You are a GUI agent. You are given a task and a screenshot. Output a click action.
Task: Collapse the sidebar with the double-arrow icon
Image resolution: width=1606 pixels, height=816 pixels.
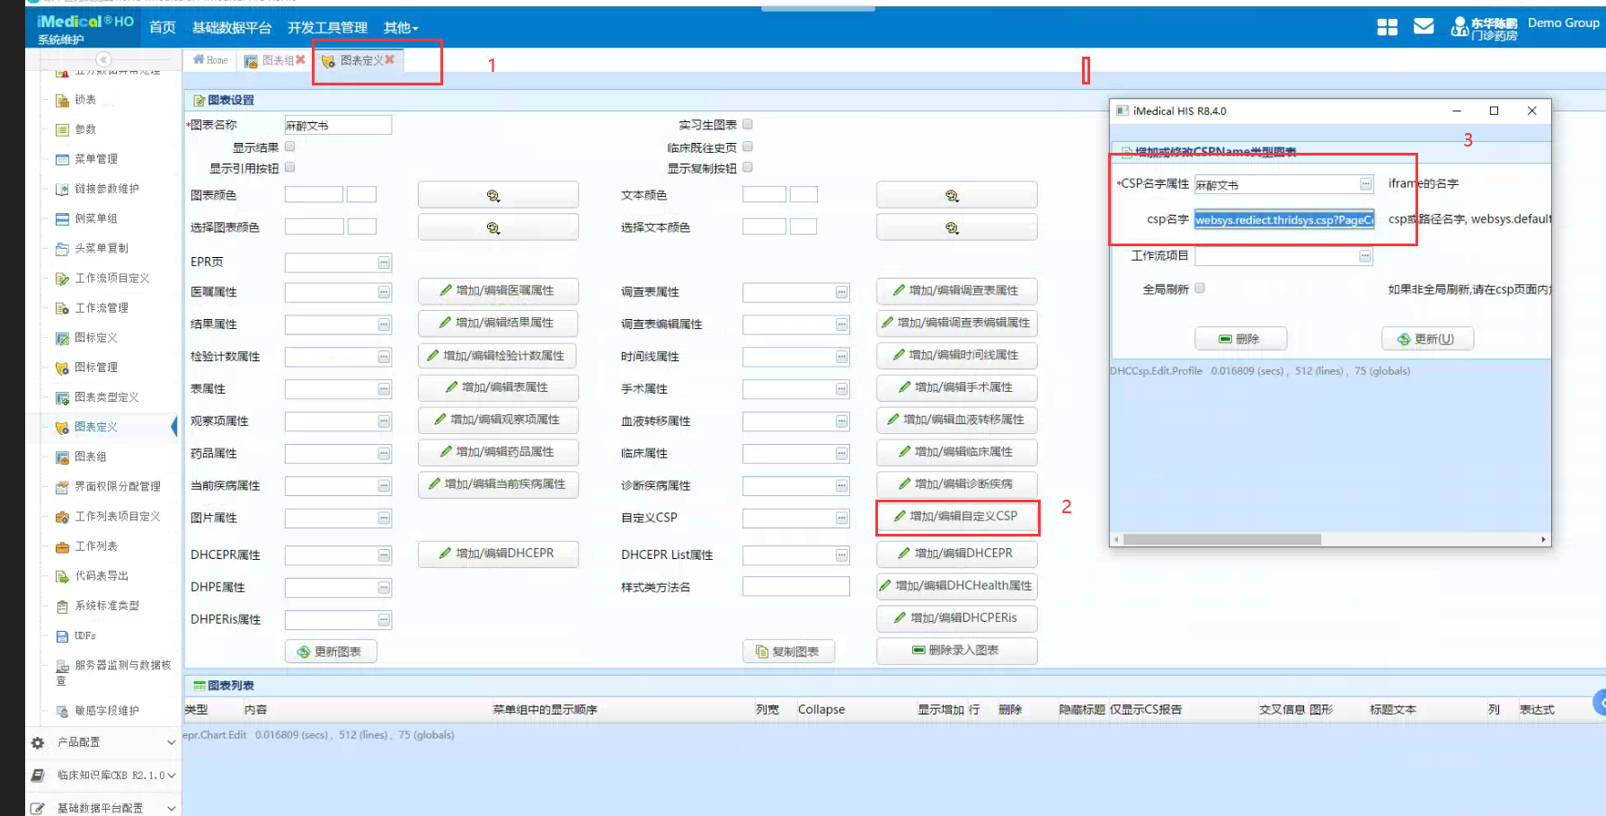tap(103, 59)
